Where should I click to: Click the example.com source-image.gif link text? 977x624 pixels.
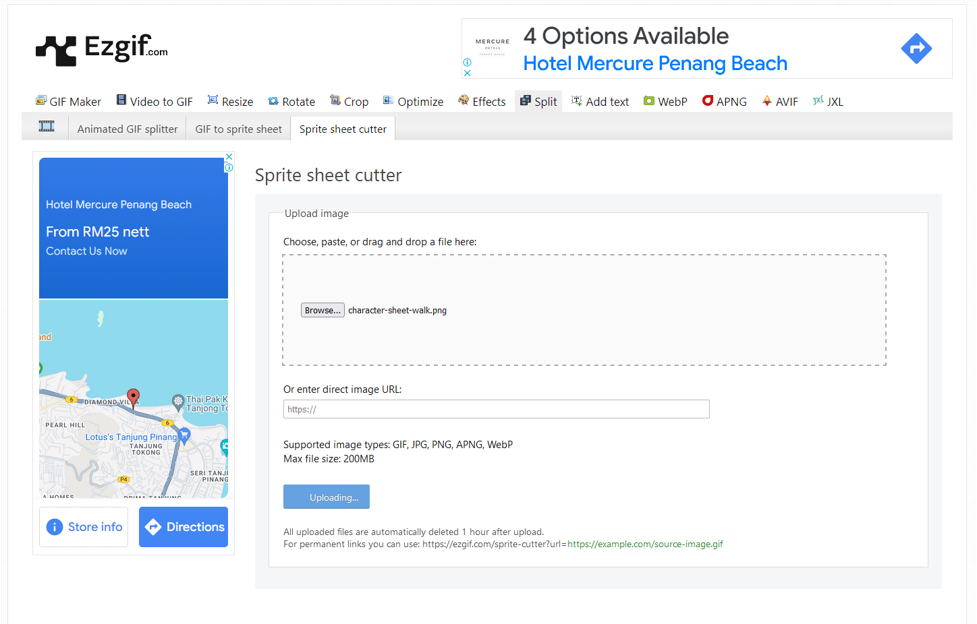point(645,544)
